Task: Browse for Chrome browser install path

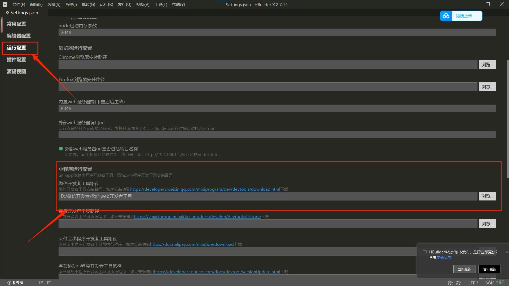Action: 487,65
